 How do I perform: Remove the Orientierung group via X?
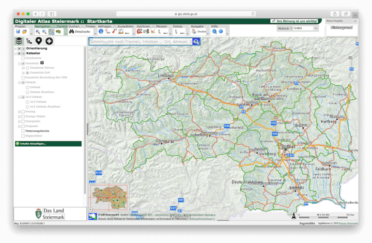coord(19,48)
